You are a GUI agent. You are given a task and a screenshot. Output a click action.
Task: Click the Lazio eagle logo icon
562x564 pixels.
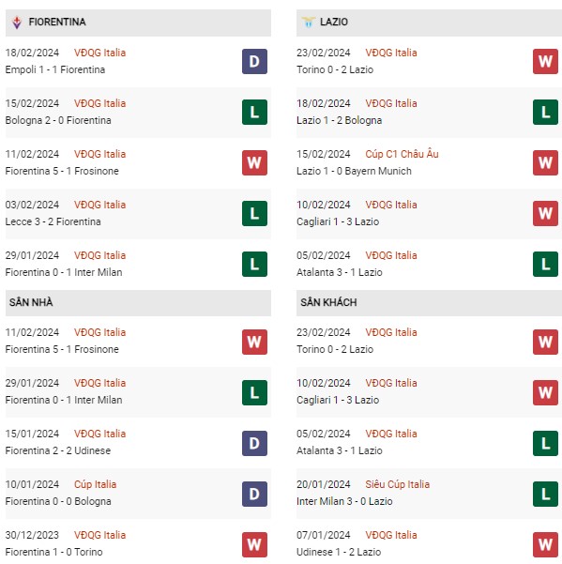click(308, 22)
